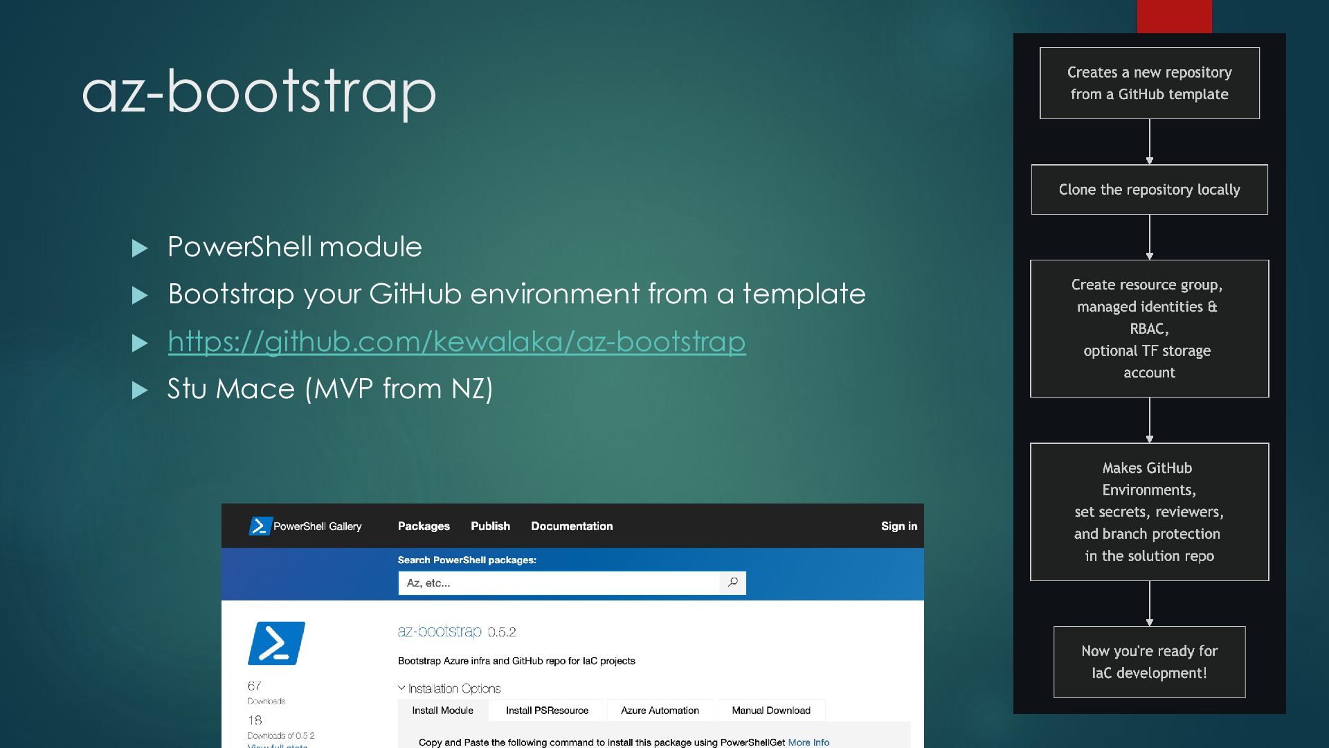
Task: Open the Publish menu item
Action: point(490,526)
